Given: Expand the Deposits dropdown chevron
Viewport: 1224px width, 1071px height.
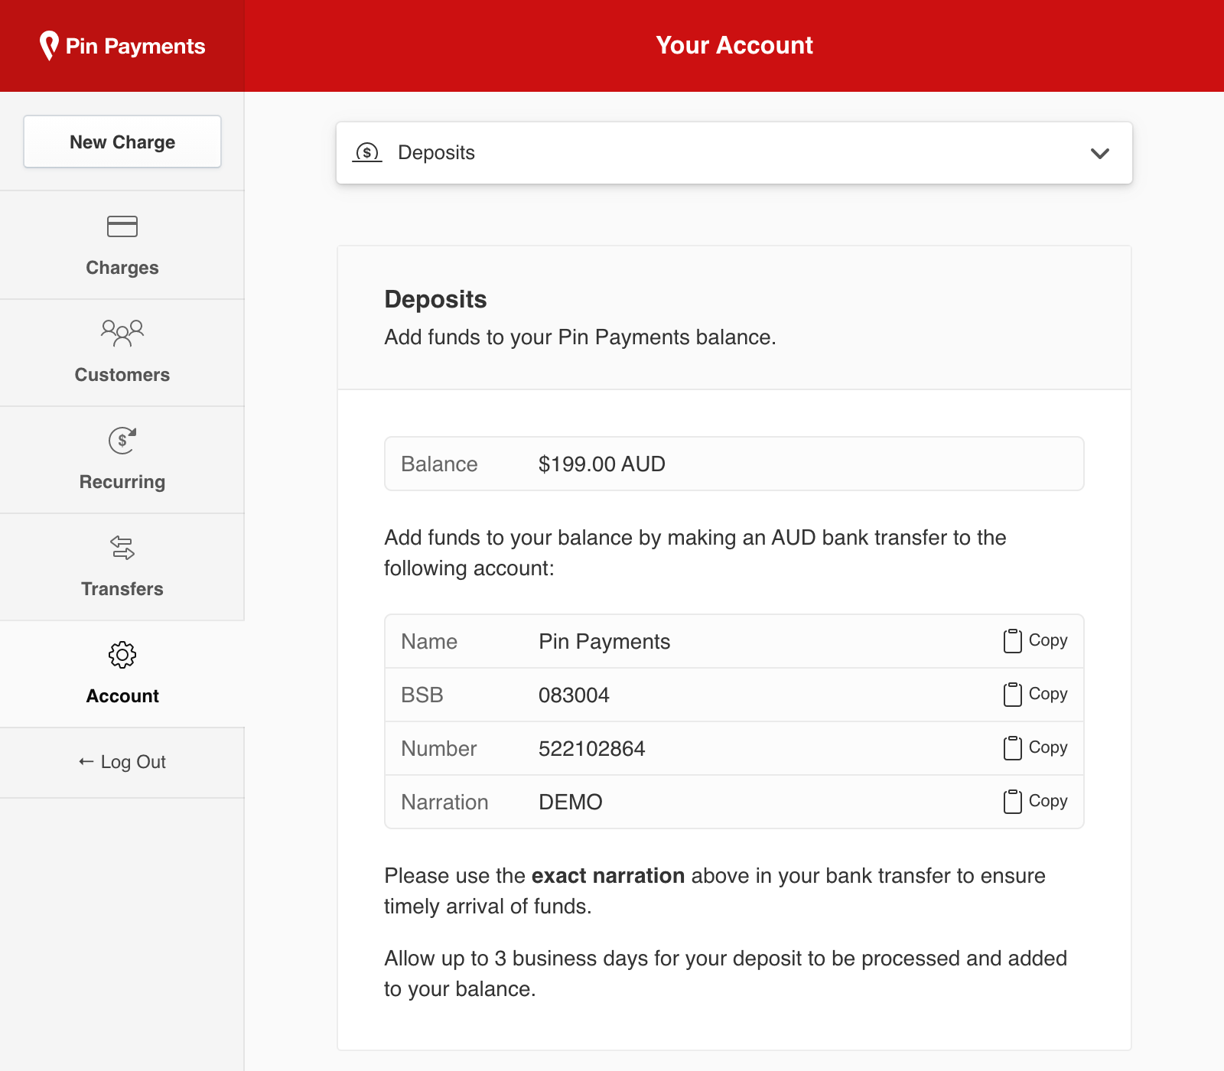Looking at the screenshot, I should pos(1100,153).
